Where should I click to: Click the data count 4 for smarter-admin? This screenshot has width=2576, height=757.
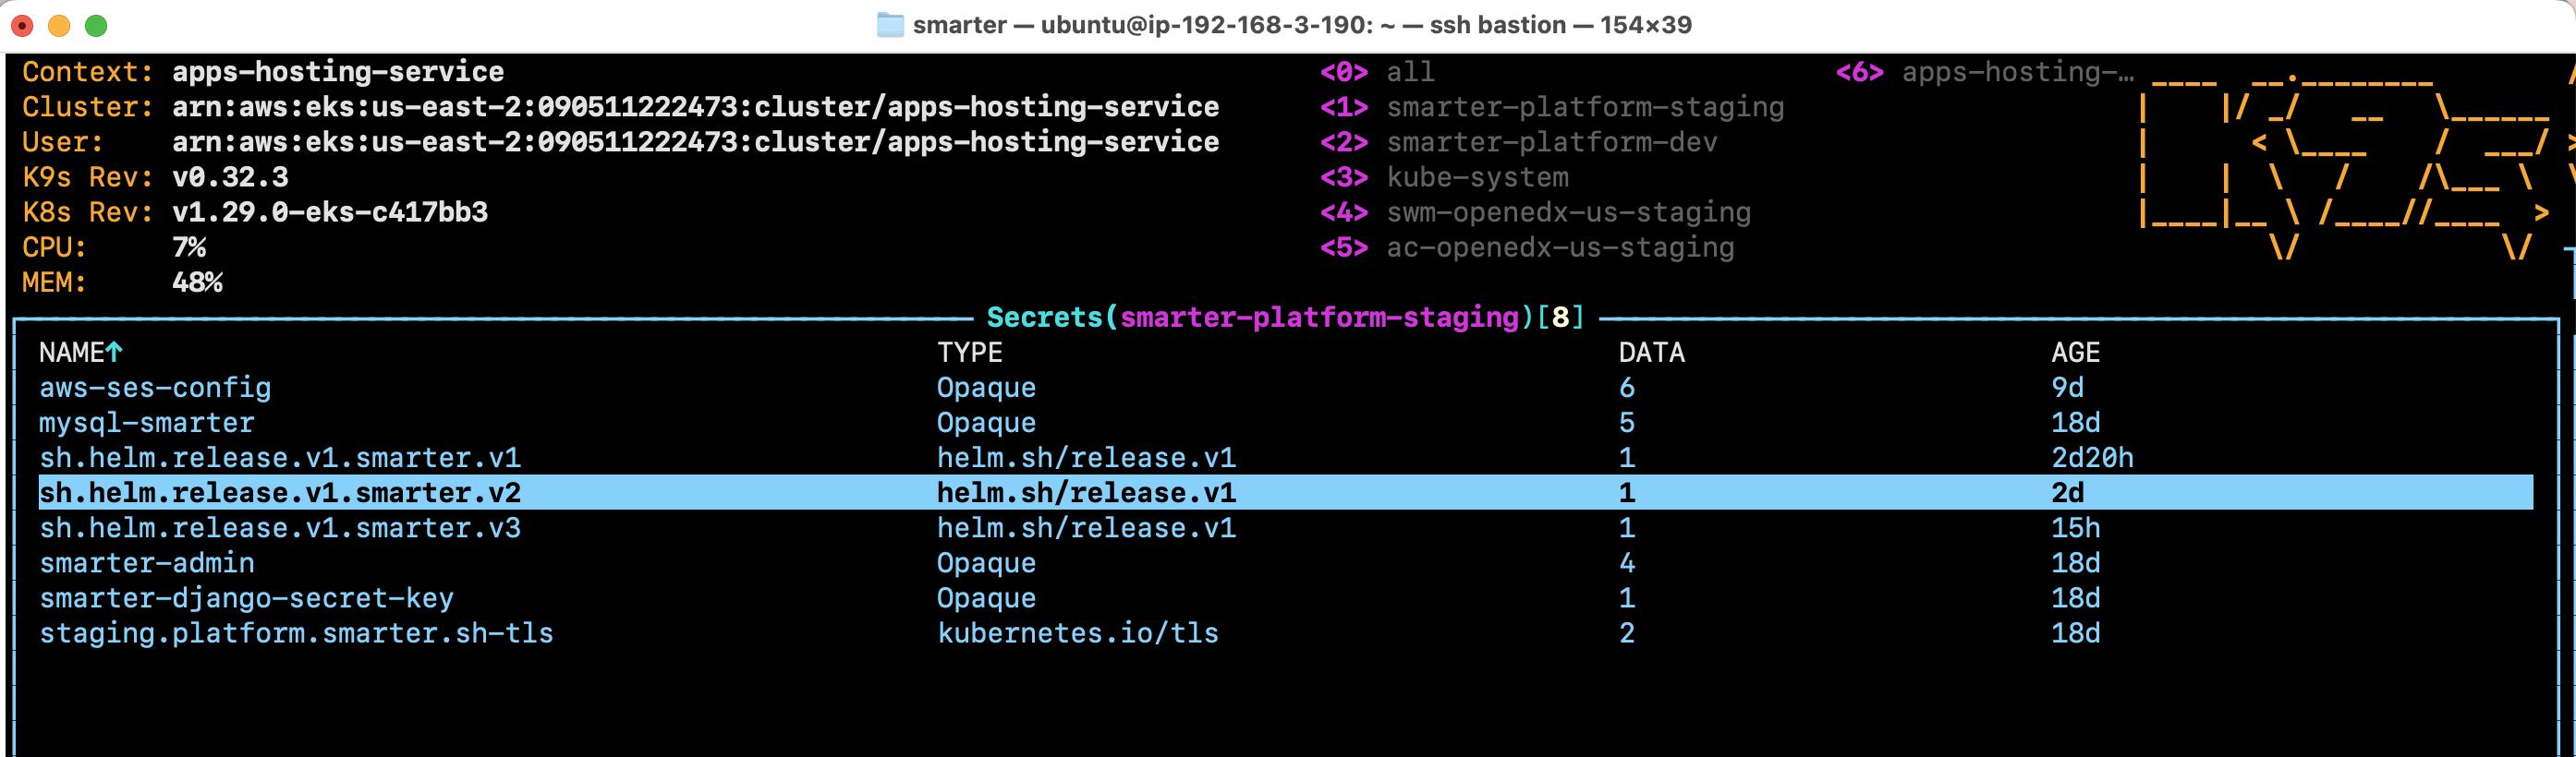tap(1627, 562)
